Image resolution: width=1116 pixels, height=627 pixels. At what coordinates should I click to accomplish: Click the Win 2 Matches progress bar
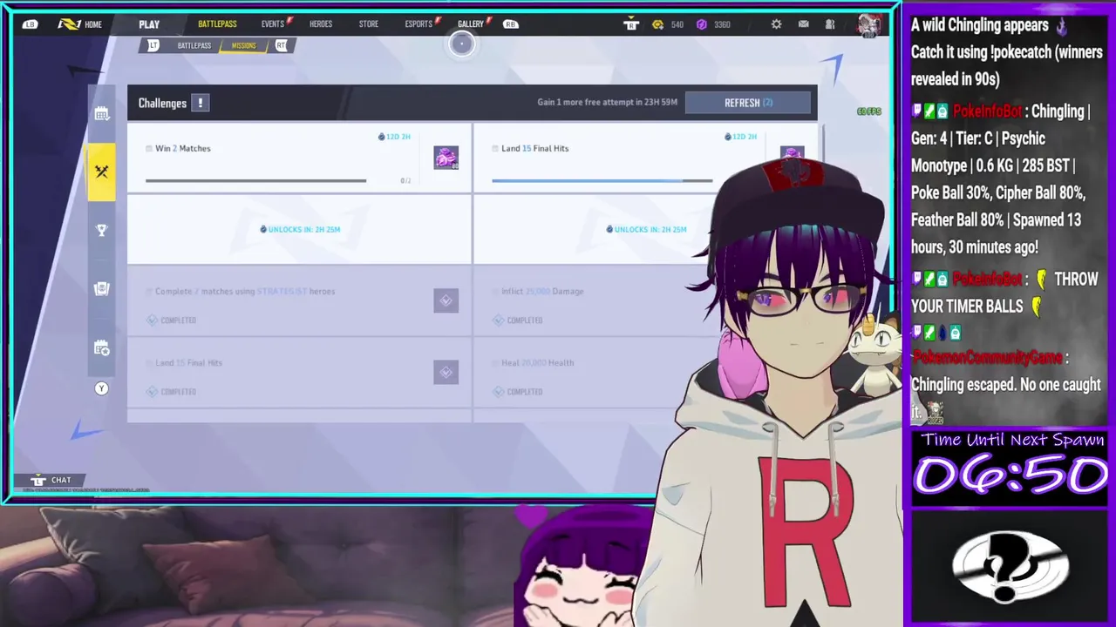pos(255,180)
